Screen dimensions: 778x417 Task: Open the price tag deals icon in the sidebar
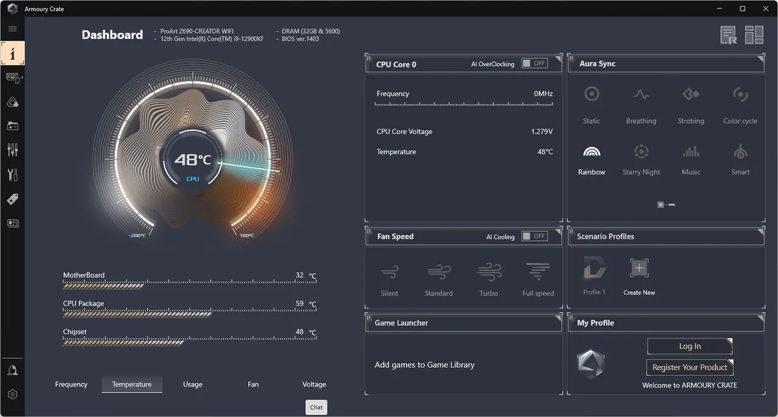click(12, 199)
